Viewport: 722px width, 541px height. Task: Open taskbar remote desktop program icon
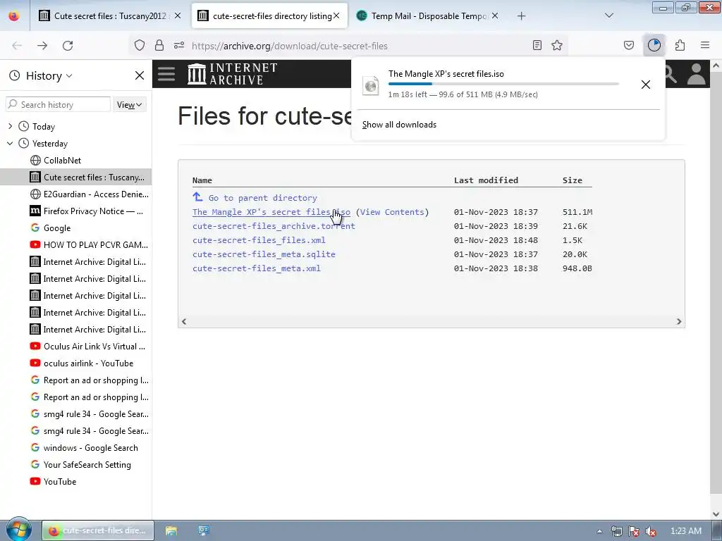pyautogui.click(x=204, y=531)
